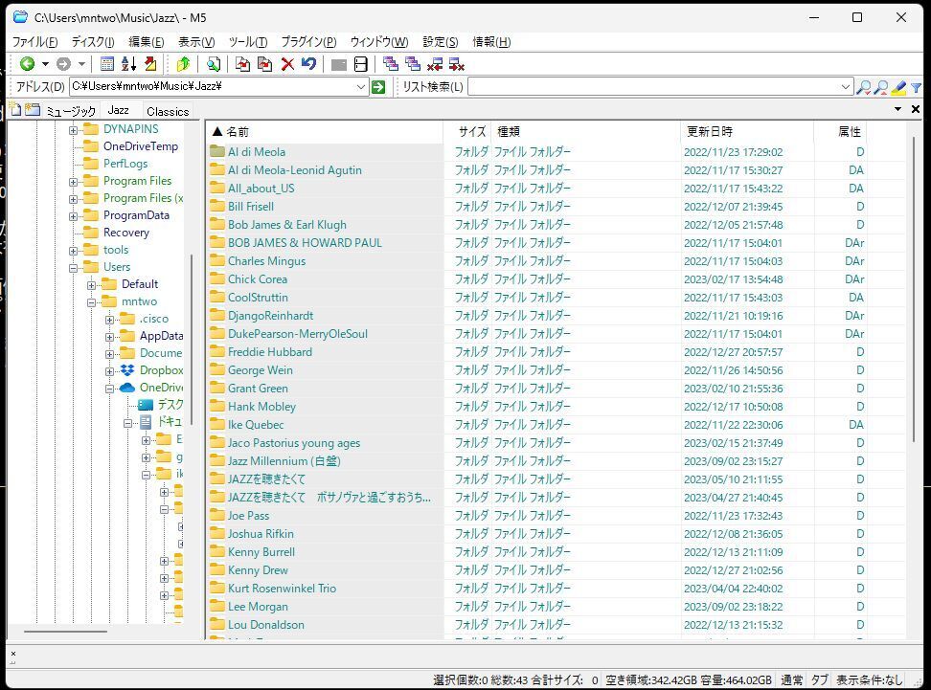Switch to the ミュージック tab
Viewport: 931px width, 690px height.
[71, 111]
